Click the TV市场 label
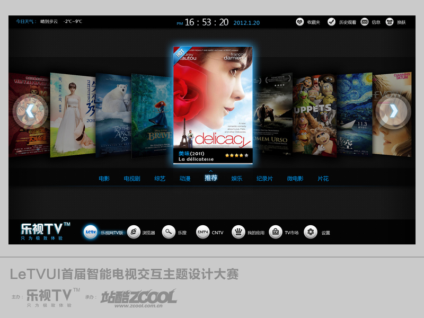Screen dimensions: 424x318 tap(291, 233)
